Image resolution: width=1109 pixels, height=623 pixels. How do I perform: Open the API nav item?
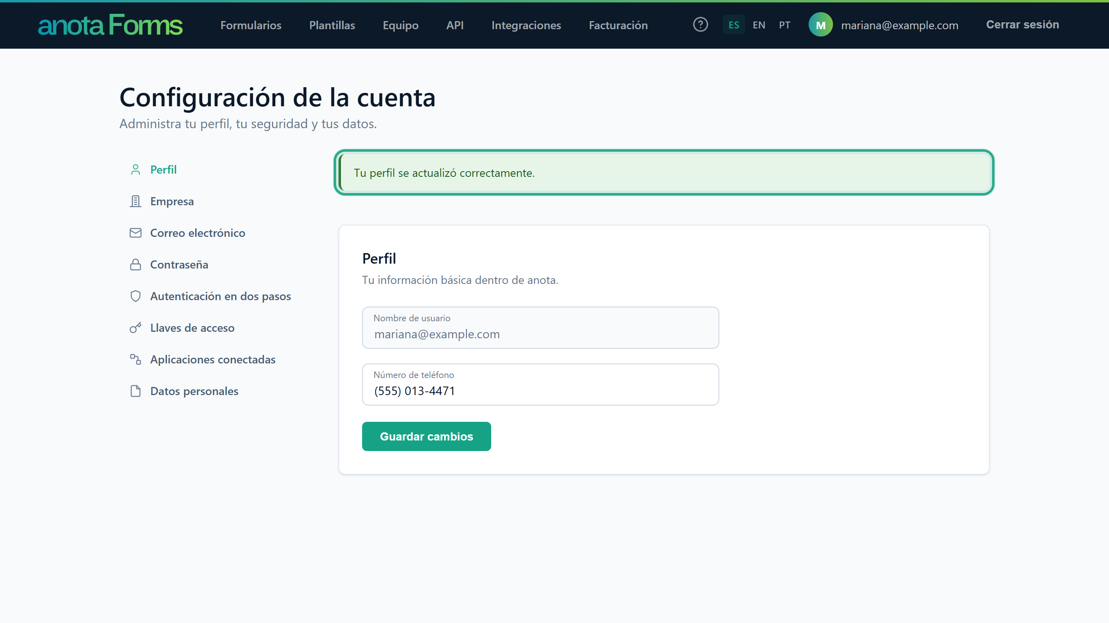[x=455, y=26]
